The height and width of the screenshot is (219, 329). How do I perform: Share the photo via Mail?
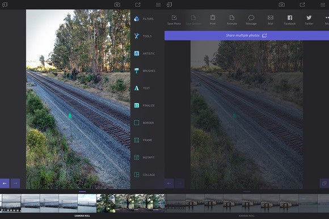[271, 20]
